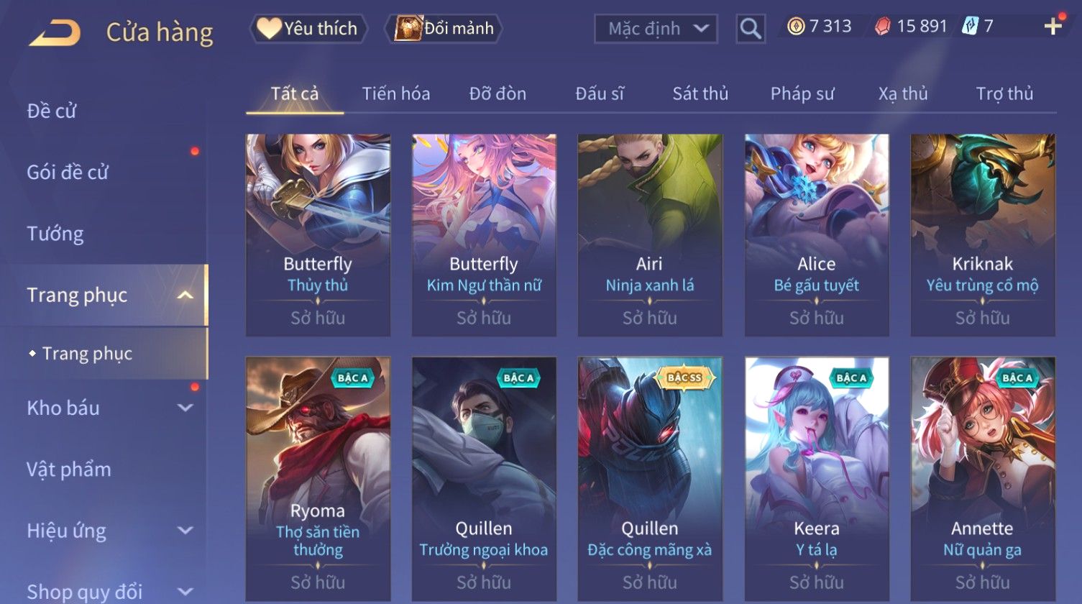Tap the blue voucher ticket icon
1082x604 pixels.
pos(971,27)
